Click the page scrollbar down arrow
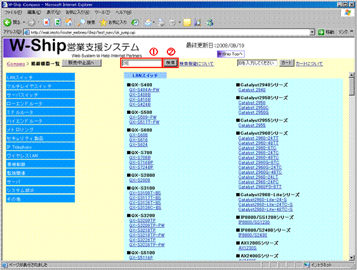Image resolution: width=357 pixels, height=270 pixels. (x=351, y=258)
